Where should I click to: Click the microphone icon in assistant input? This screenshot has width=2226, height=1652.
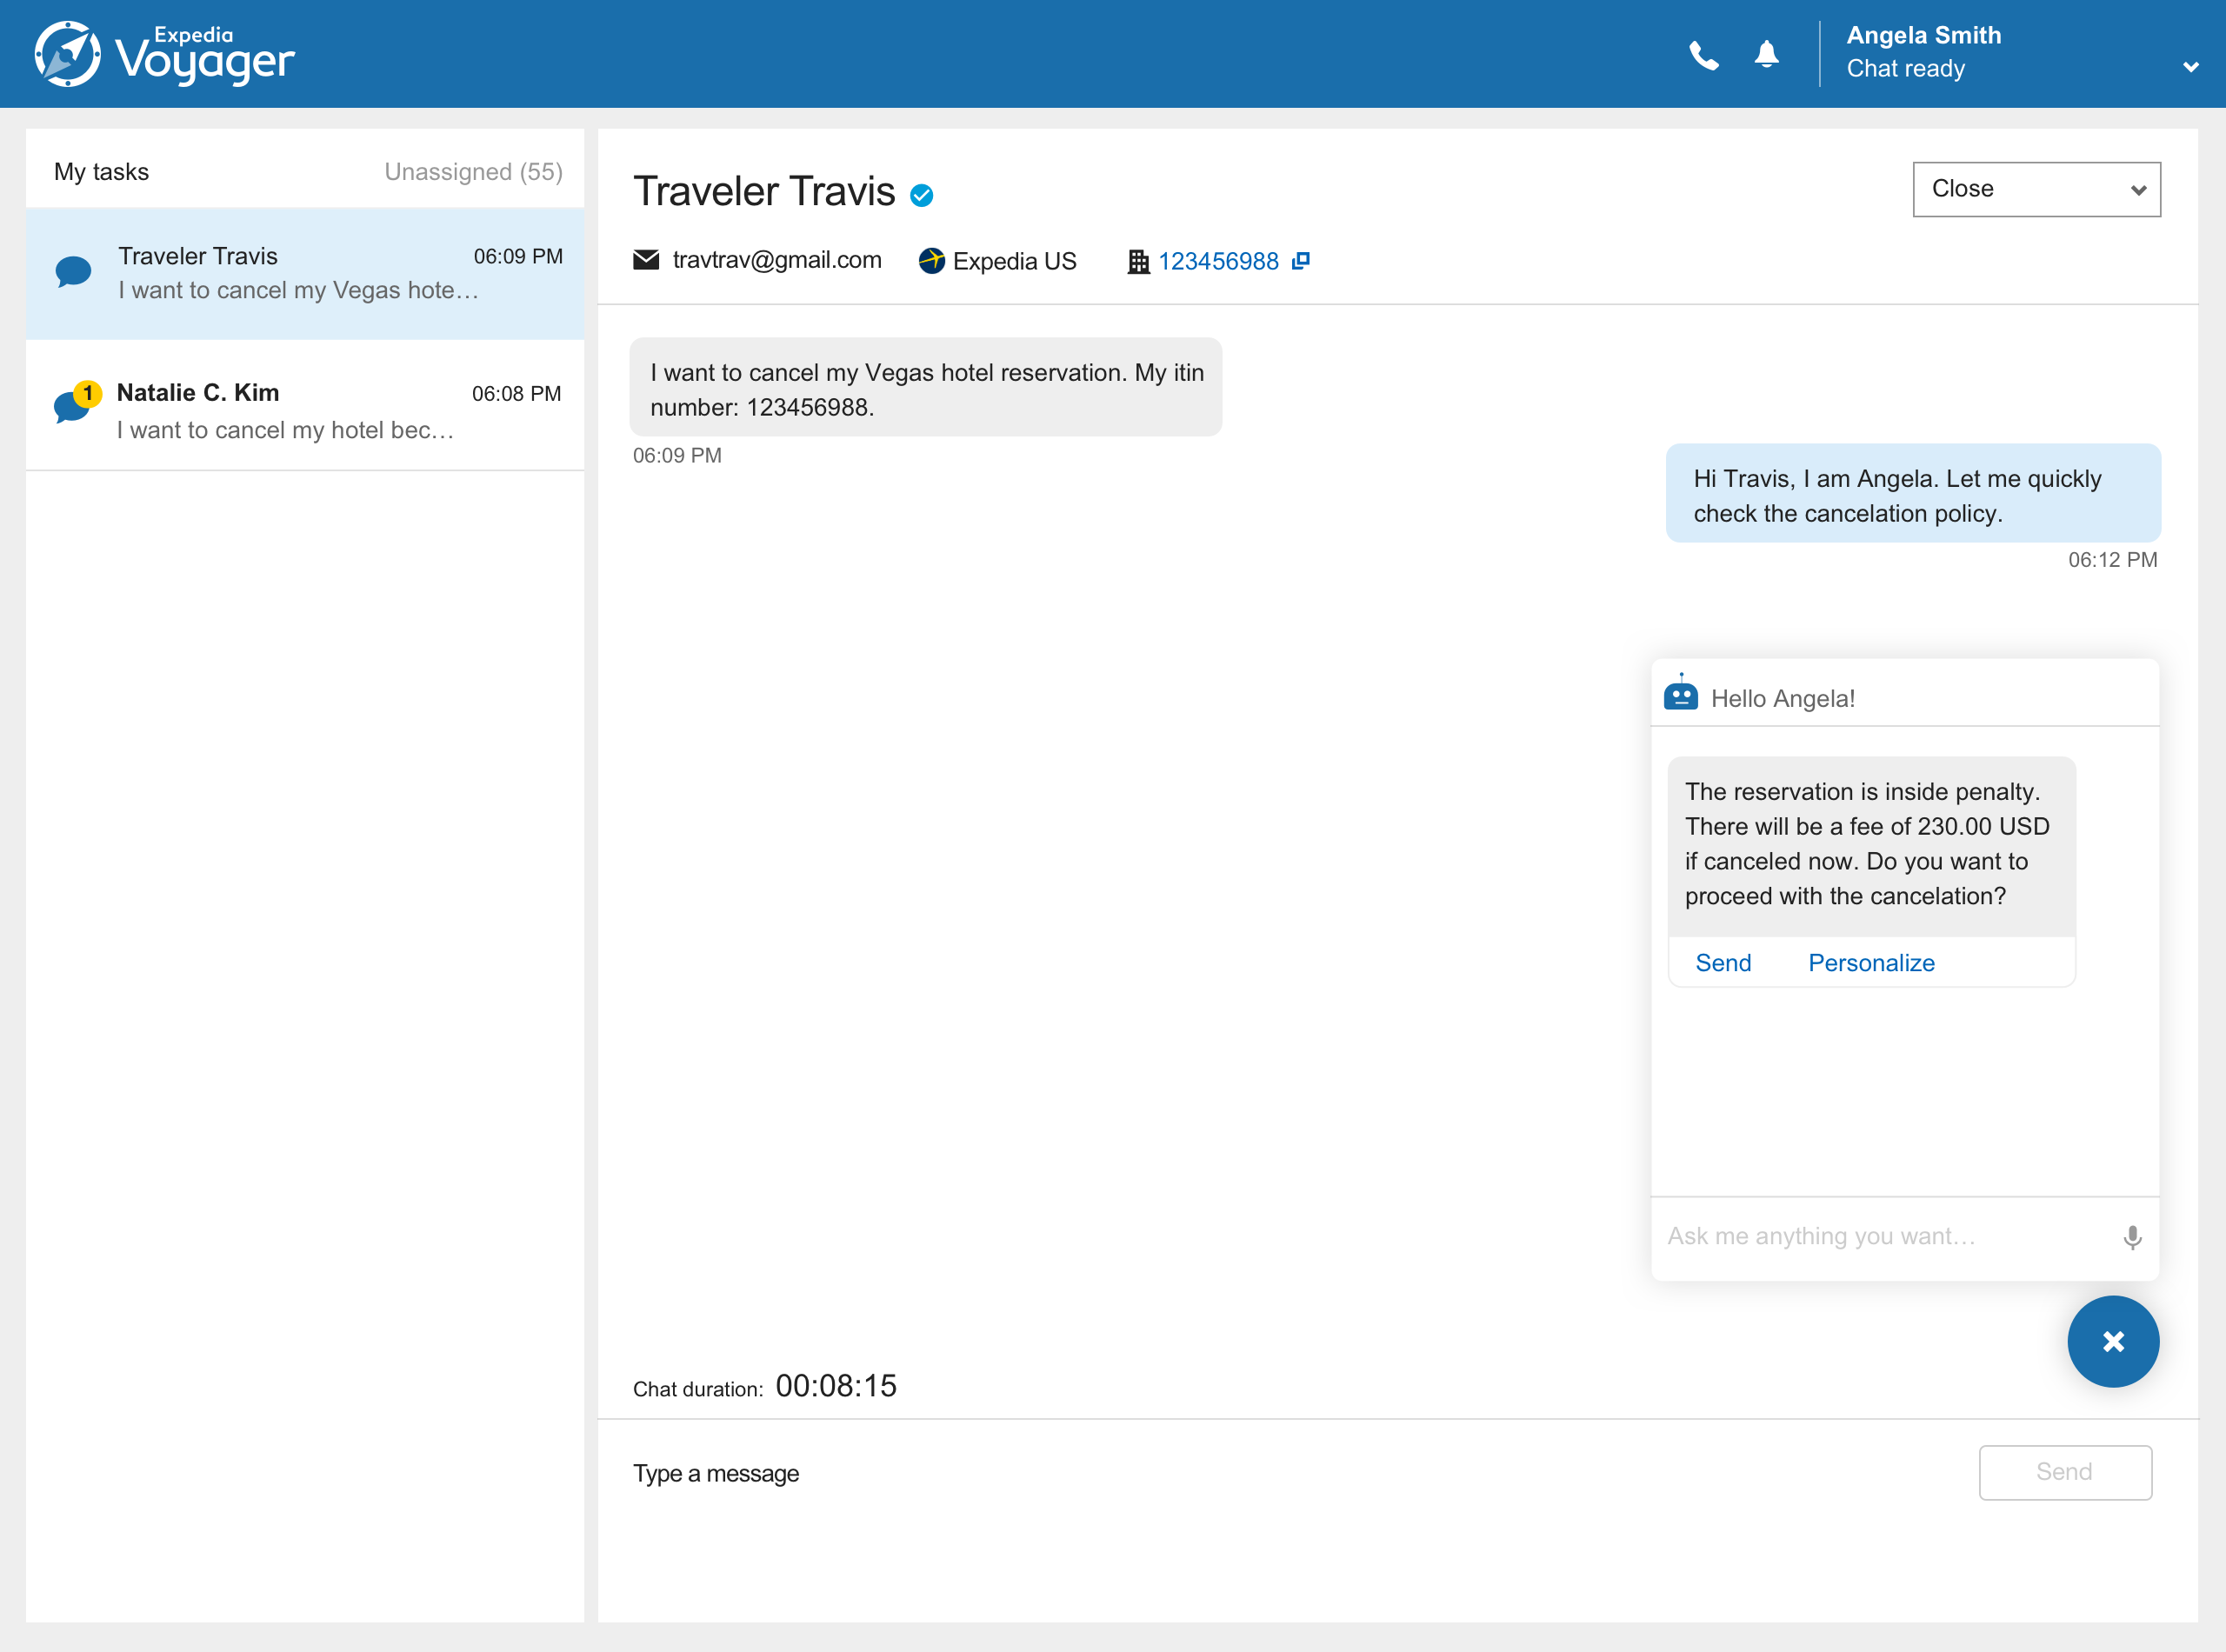(2132, 1237)
